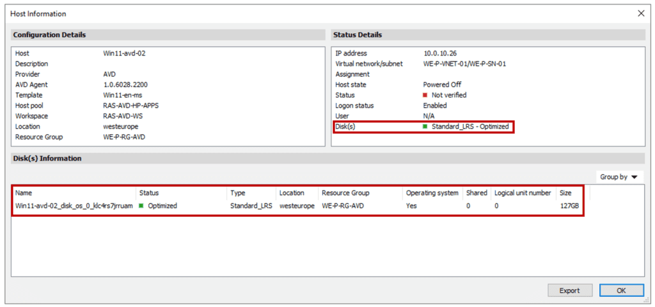
Task: Sort by the Name column header
Action: [24, 193]
